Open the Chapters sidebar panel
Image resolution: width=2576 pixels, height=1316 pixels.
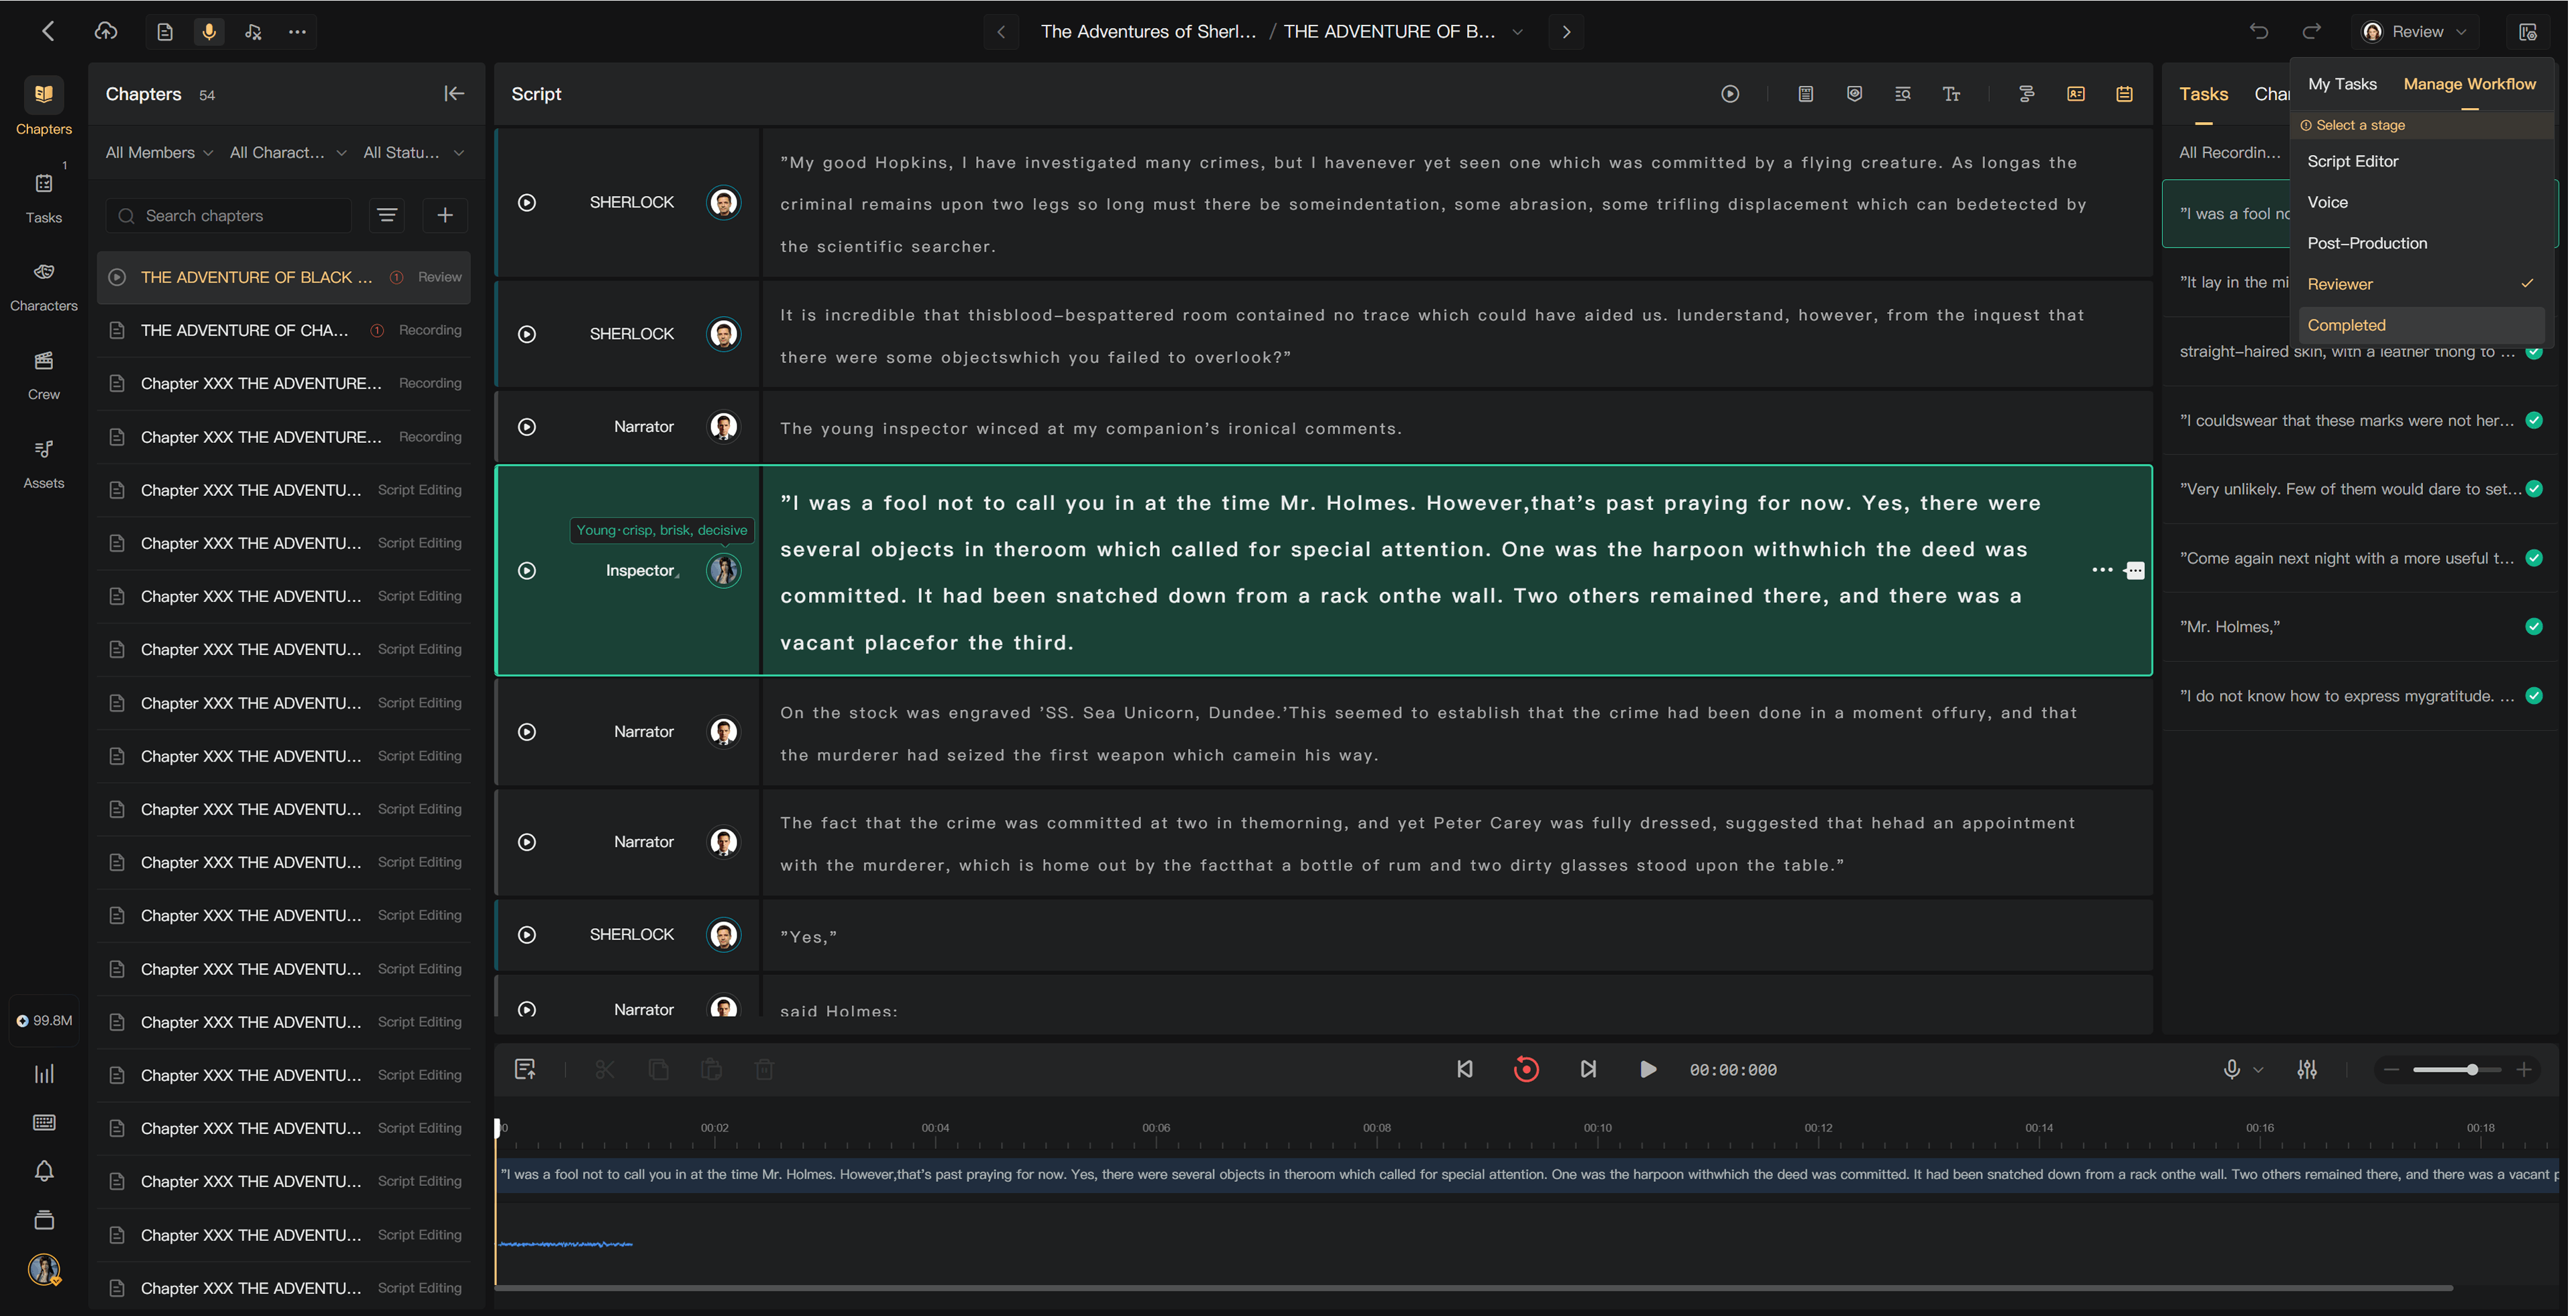(44, 106)
